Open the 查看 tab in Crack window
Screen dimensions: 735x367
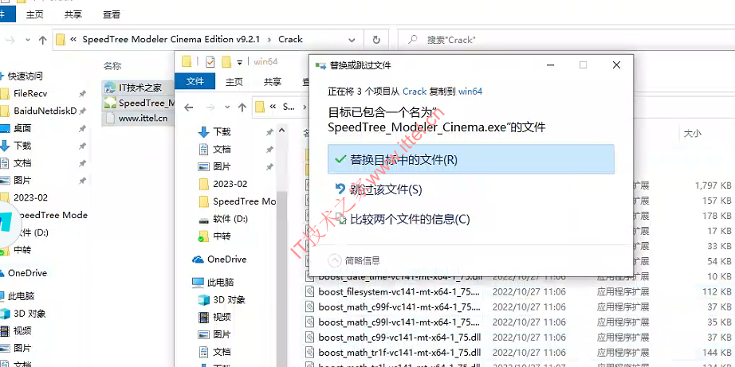(112, 14)
